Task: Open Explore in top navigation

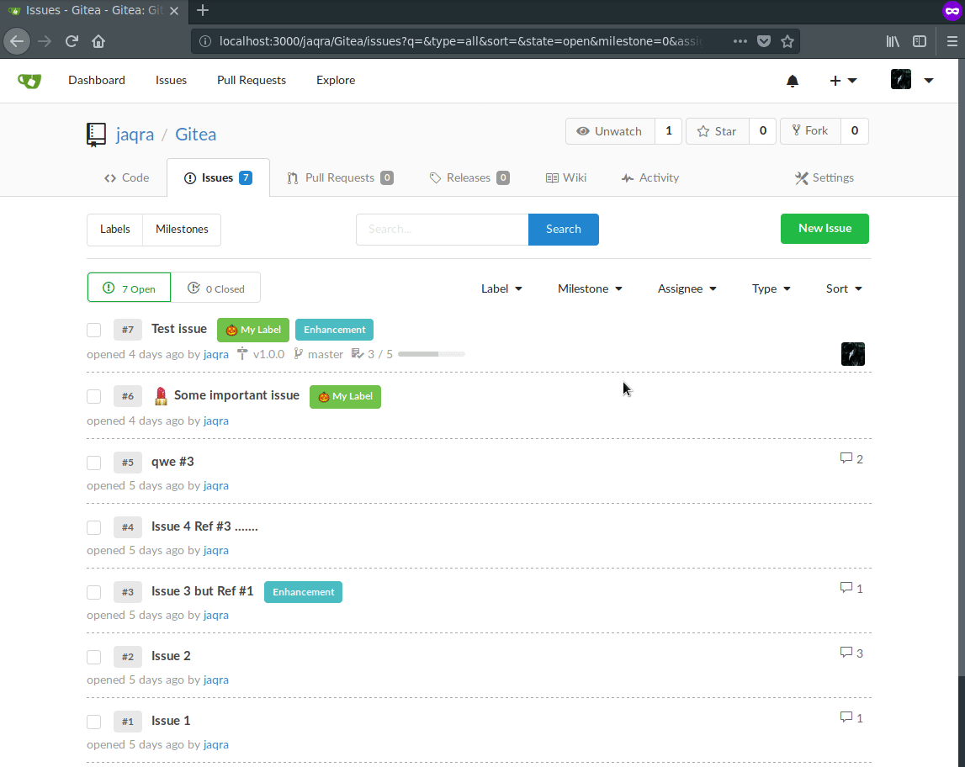Action: 336,81
